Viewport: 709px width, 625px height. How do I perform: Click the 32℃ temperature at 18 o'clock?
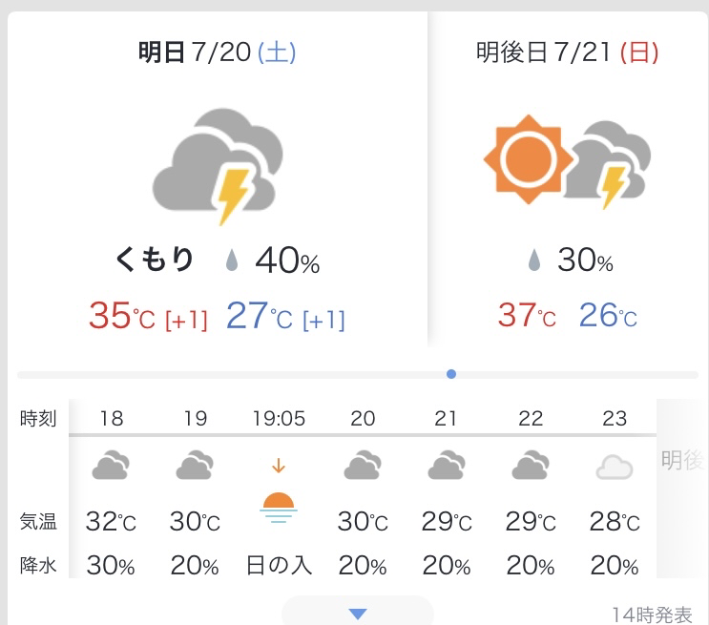111,521
